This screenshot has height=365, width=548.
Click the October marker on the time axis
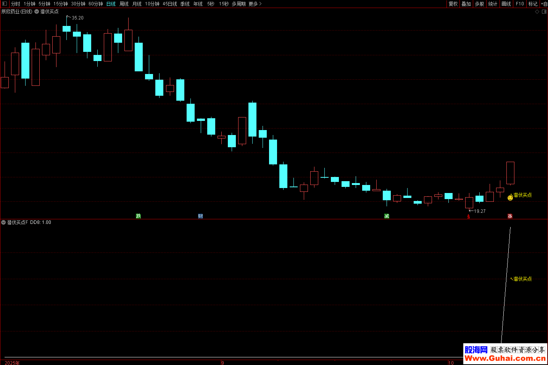(451, 363)
